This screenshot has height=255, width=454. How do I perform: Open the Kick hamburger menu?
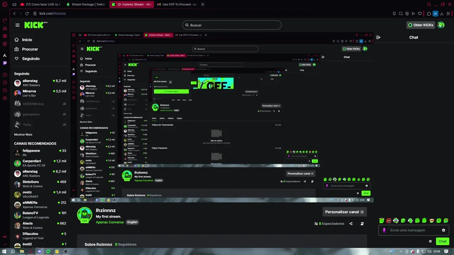[17, 25]
